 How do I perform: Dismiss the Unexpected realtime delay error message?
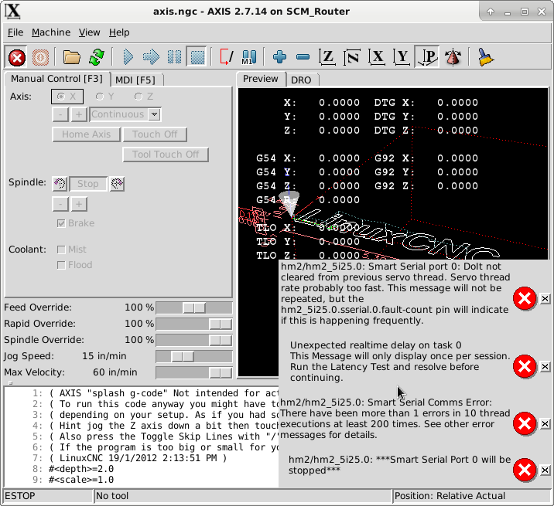pyautogui.click(x=545, y=366)
